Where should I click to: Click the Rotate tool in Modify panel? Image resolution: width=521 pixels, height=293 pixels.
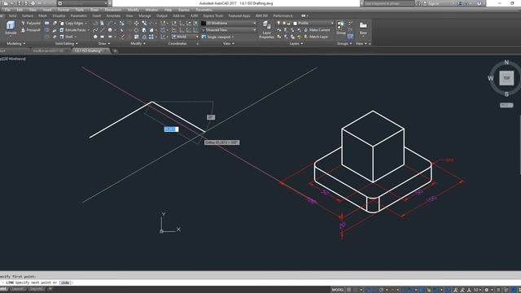tap(136, 30)
